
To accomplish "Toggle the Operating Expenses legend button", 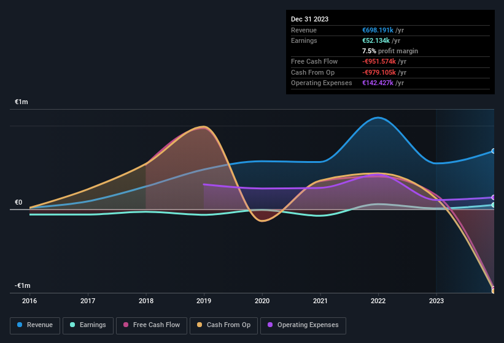I will pyautogui.click(x=303, y=326).
